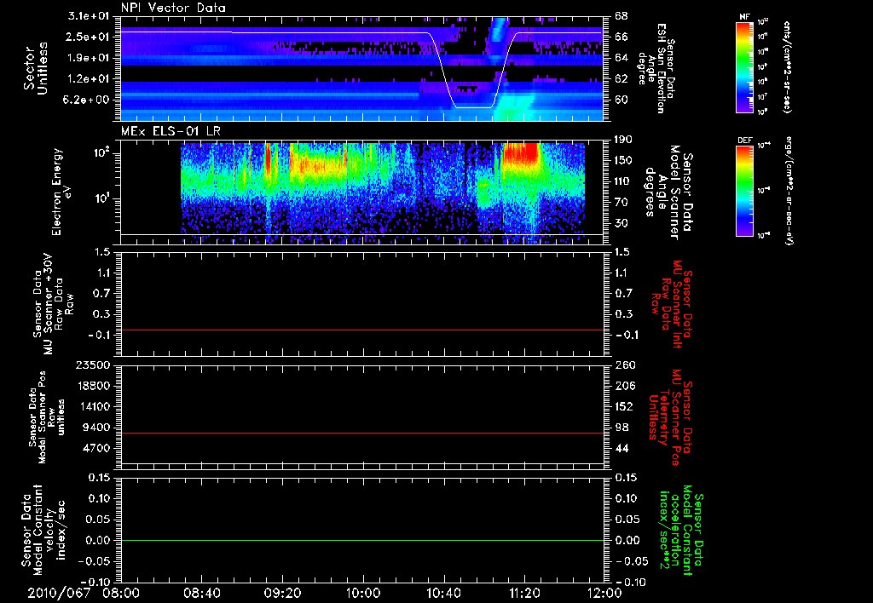Click the '68' sun elevation tick value
873x603 pixels.
pyautogui.click(x=622, y=16)
